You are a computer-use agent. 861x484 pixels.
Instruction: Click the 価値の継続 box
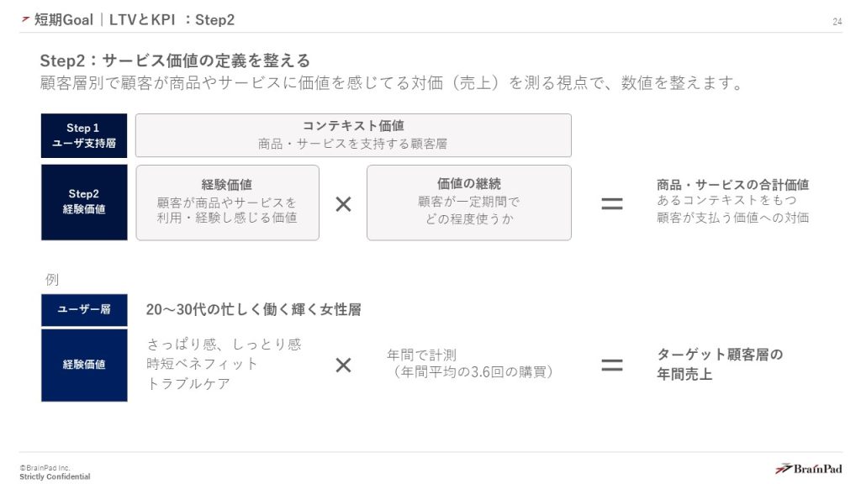[x=468, y=203]
